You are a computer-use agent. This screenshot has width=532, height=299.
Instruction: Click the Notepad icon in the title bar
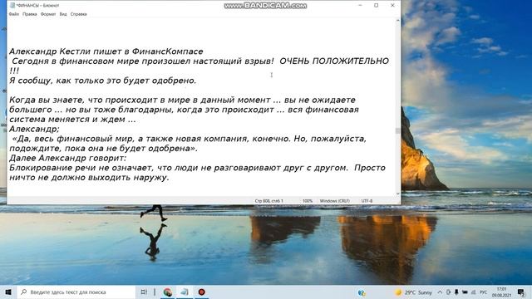coord(12,6)
